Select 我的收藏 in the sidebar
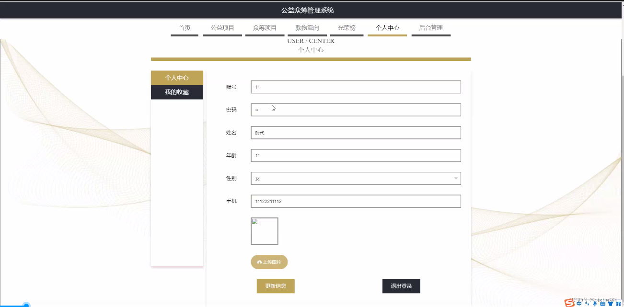 click(x=177, y=92)
